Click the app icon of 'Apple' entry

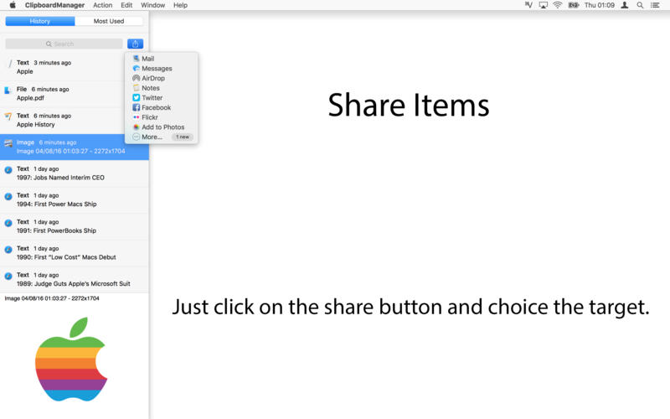point(8,64)
